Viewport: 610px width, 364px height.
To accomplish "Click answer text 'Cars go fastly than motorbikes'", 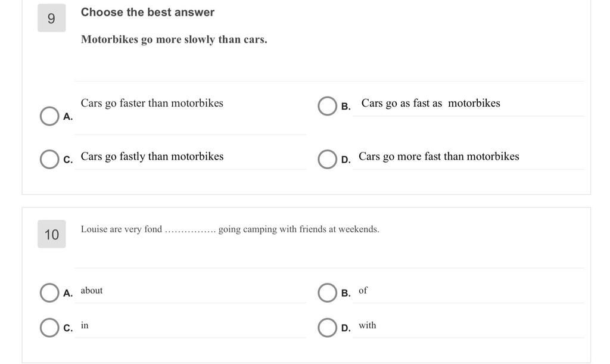I will (x=152, y=156).
